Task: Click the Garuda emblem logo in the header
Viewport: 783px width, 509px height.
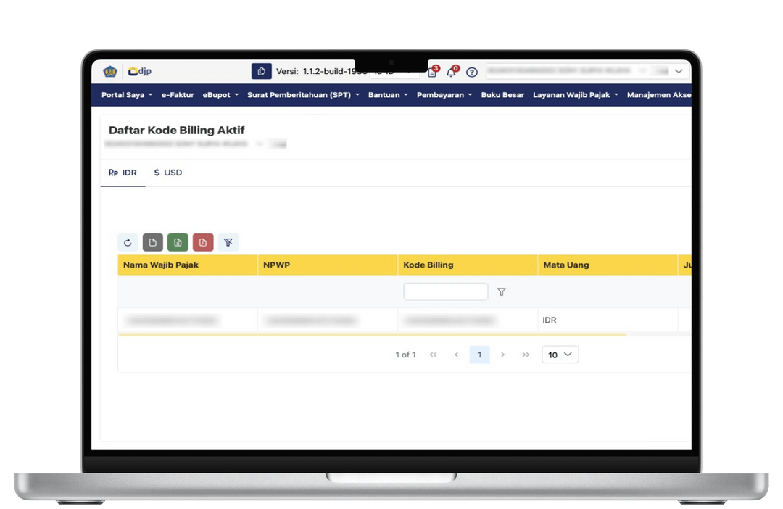Action: [110, 72]
